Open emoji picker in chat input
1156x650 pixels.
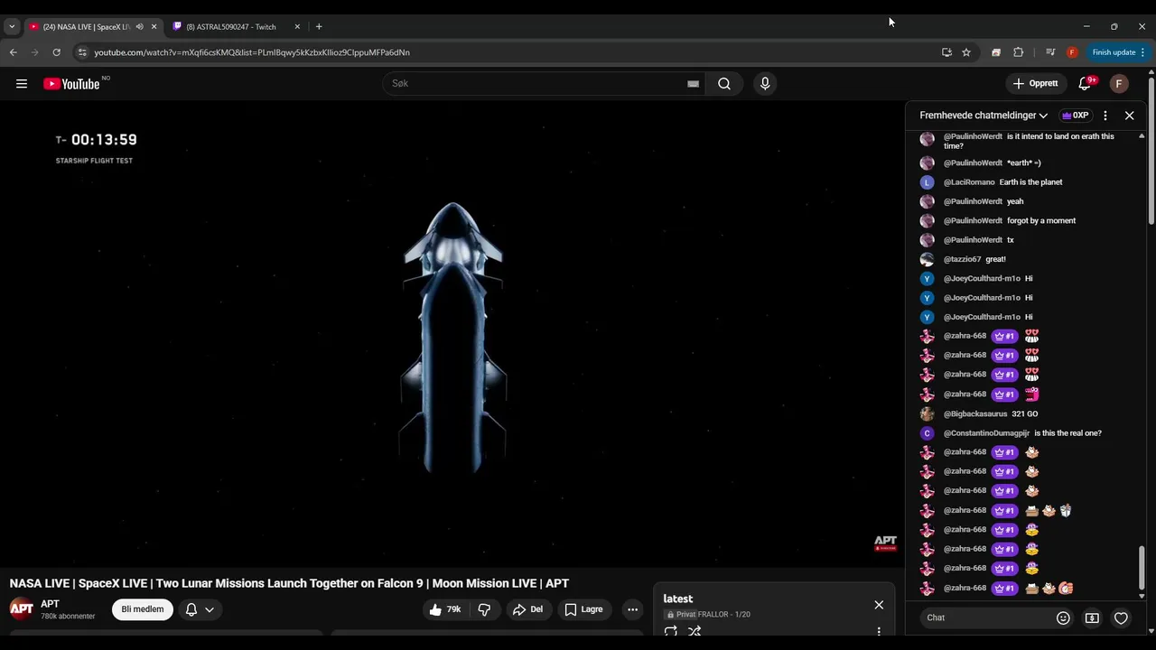1063,617
